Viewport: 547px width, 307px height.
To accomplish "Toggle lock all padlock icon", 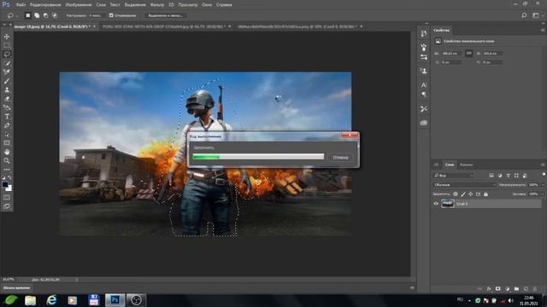I will click(485, 194).
